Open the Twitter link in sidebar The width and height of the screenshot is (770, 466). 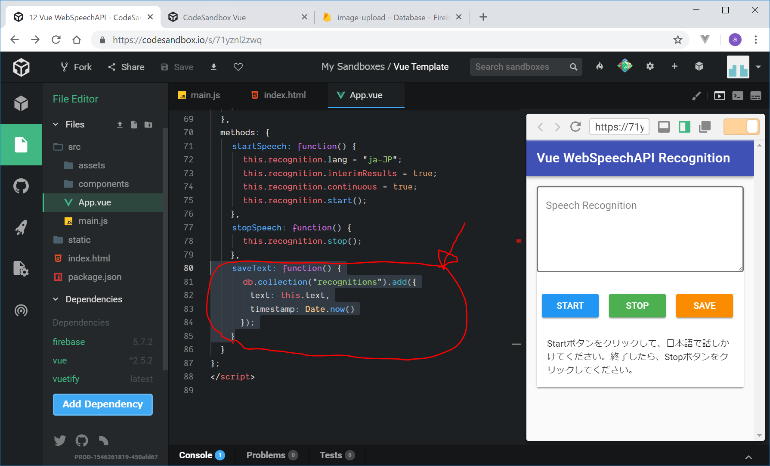tap(60, 440)
